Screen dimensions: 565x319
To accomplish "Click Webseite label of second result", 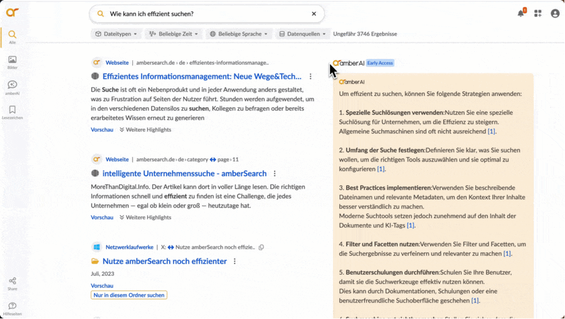I will (x=117, y=159).
